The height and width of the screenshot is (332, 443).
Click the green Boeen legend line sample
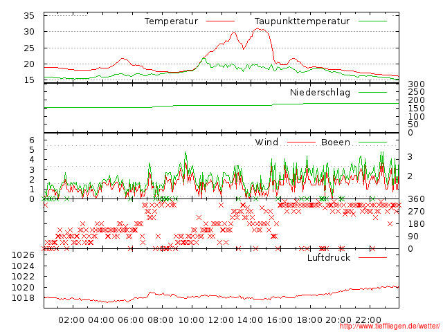[x=372, y=142]
